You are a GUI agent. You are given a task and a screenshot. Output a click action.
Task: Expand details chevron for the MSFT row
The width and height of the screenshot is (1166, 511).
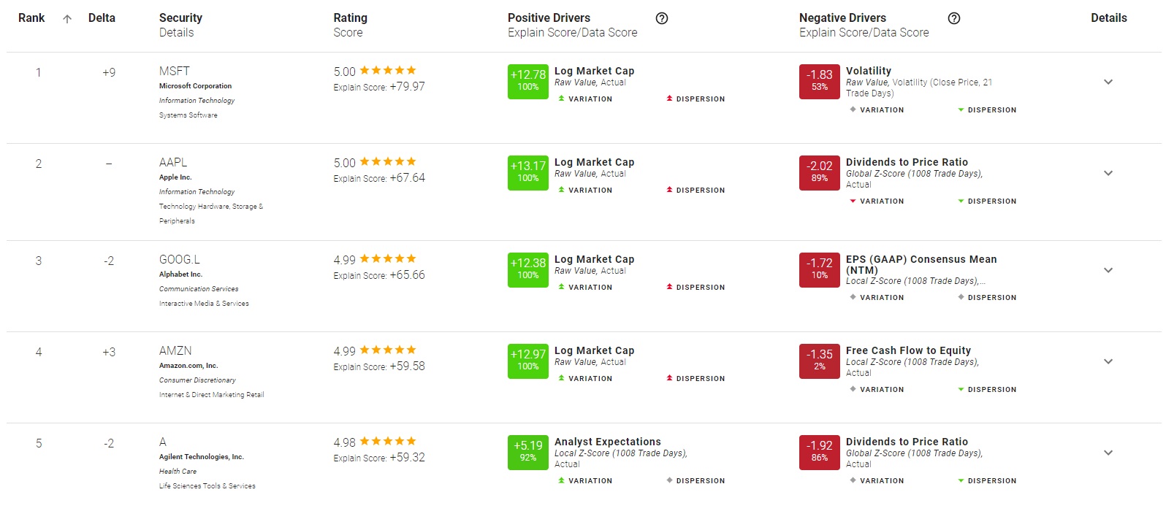[x=1108, y=82]
